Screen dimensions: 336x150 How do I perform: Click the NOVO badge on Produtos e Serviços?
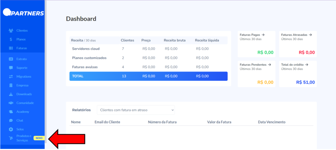tap(39, 138)
